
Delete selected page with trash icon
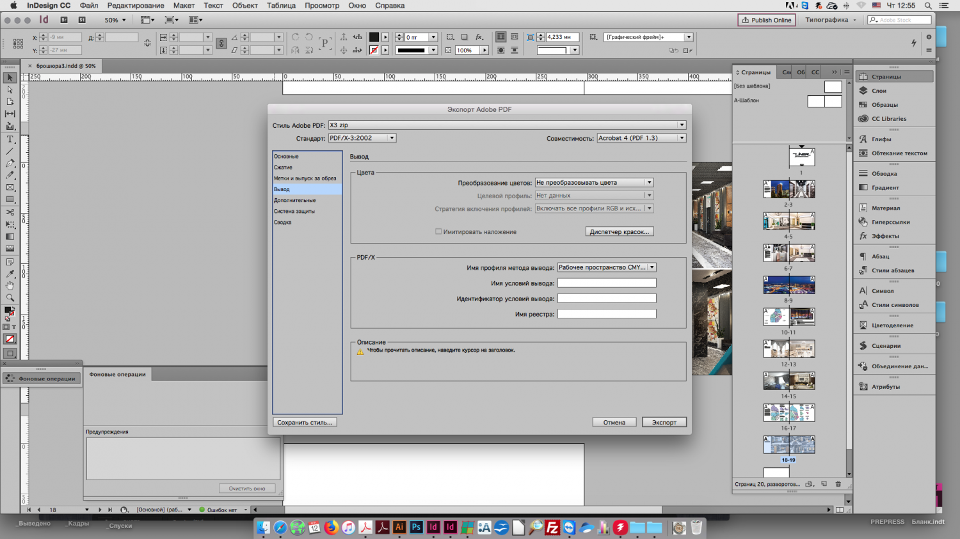coord(838,484)
